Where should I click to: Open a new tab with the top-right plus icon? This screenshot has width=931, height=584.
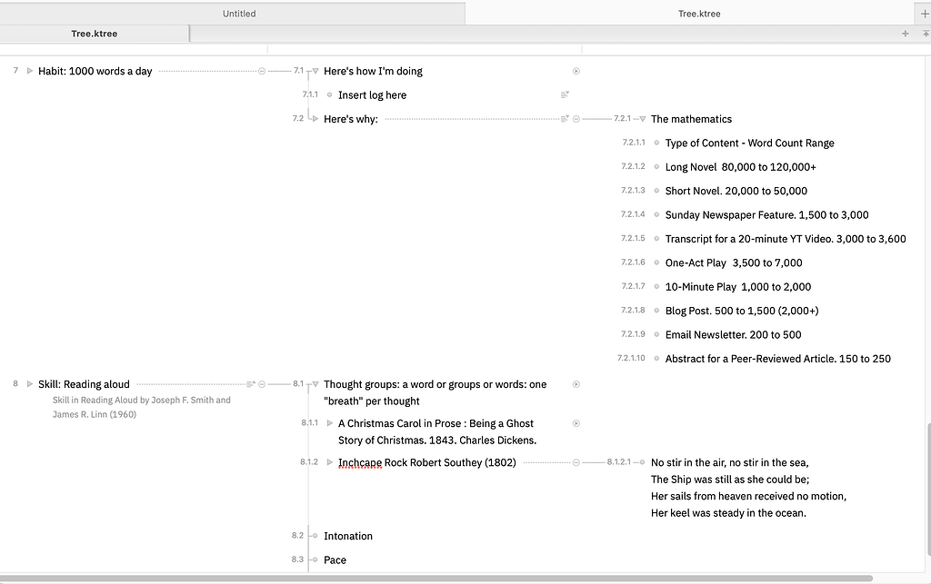pyautogui.click(x=925, y=13)
